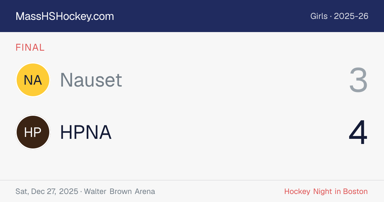Viewport: 384px width, 202px height.
Task: Select the Girls · 2025-26 season label
Action: click(x=339, y=16)
